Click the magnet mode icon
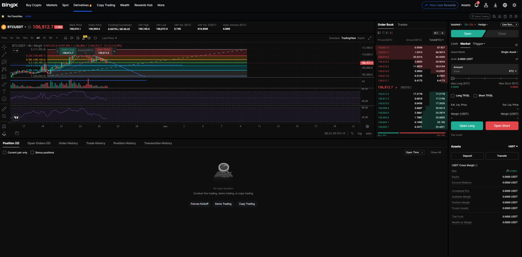The width and height of the screenshot is (522, 257). (4, 126)
